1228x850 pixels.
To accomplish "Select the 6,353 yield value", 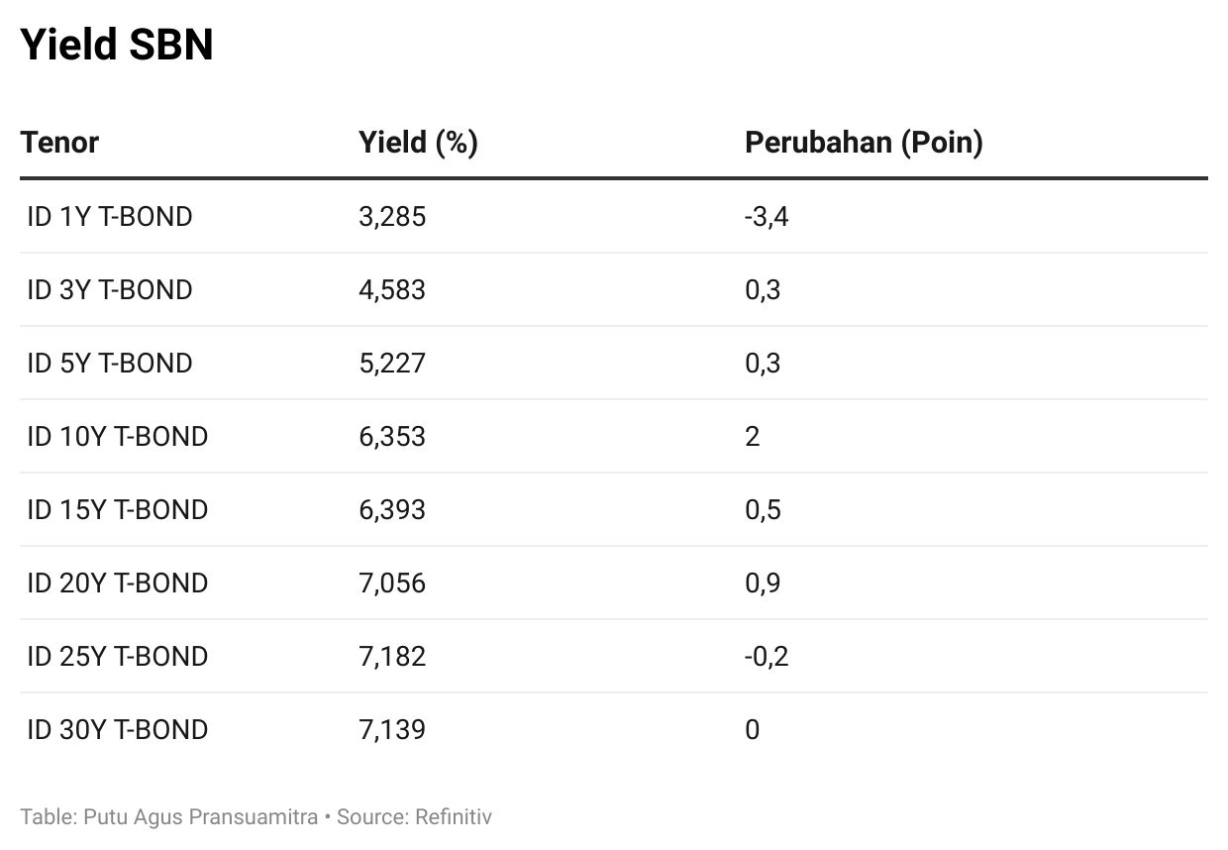I will click(392, 436).
